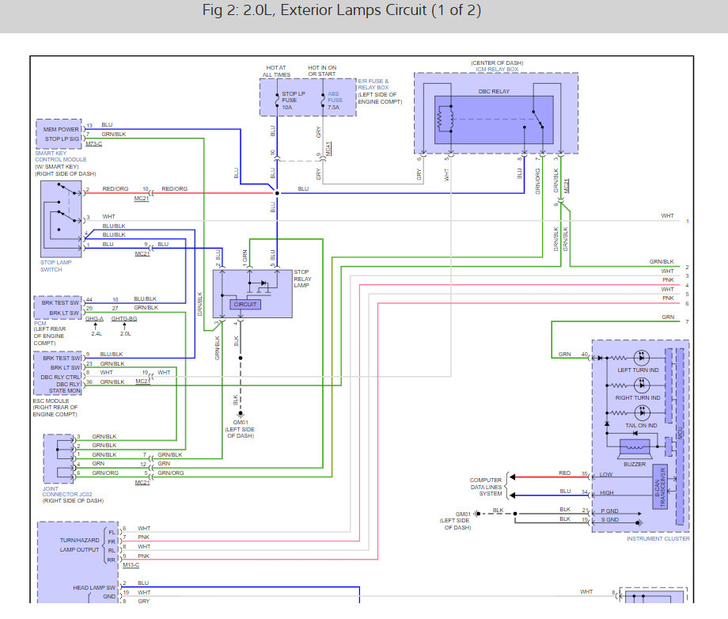The image size is (728, 619).
Task: Click the "MC41" connector reference near the fuses
Action: pos(328,149)
